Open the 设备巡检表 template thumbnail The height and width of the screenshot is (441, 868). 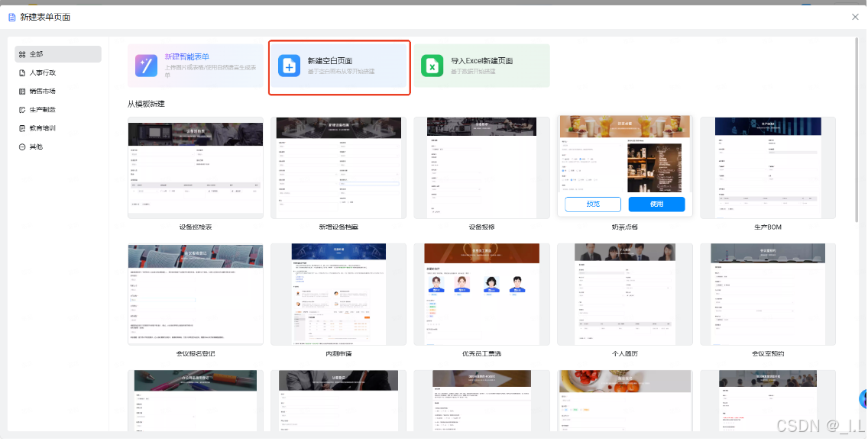[196, 167]
